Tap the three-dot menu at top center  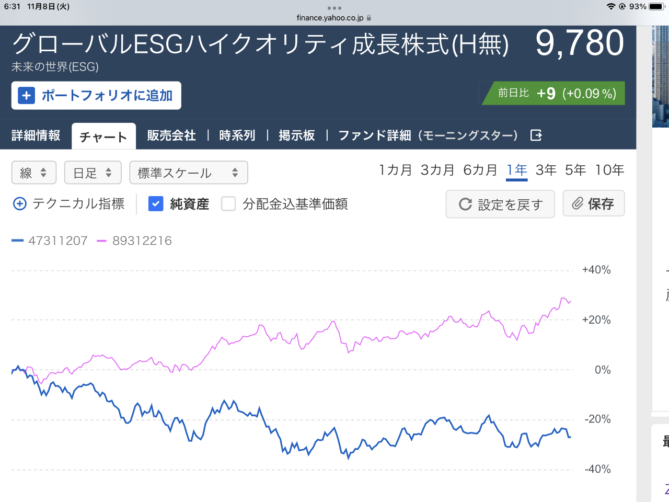click(334, 8)
